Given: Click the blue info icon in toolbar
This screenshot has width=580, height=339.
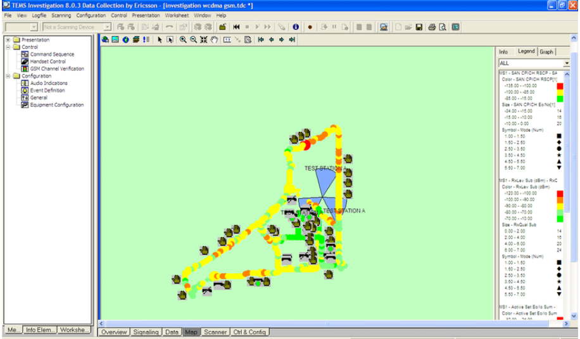Looking at the screenshot, I should 296,27.
